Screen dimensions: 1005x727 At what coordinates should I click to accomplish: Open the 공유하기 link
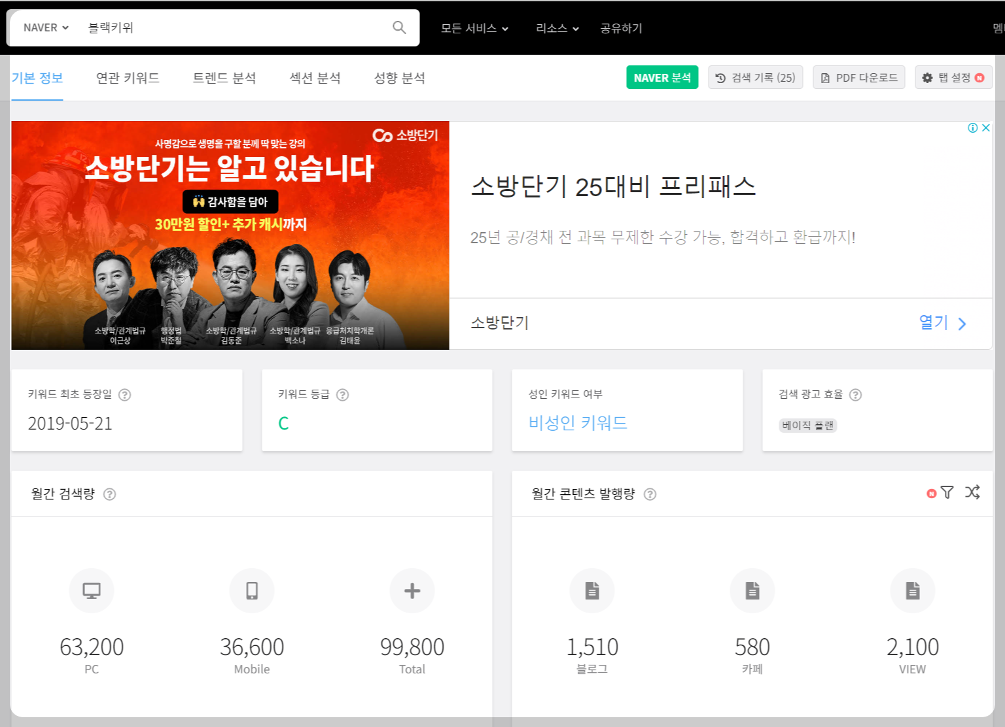coord(621,28)
